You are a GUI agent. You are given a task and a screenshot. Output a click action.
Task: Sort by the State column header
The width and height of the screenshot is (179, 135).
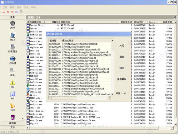click(x=153, y=22)
